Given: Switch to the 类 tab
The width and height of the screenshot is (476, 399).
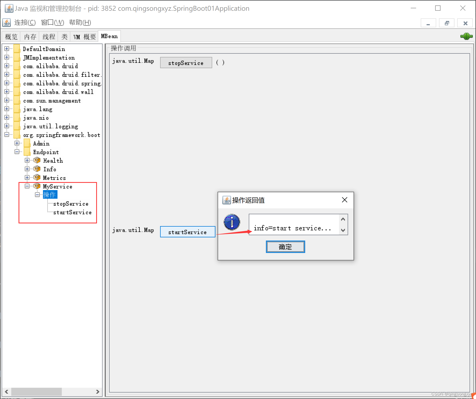Looking at the screenshot, I should pyautogui.click(x=64, y=37).
